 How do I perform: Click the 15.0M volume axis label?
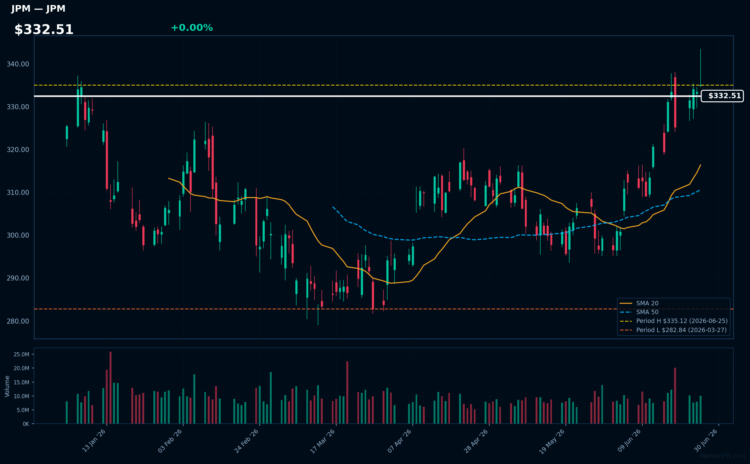click(x=21, y=382)
